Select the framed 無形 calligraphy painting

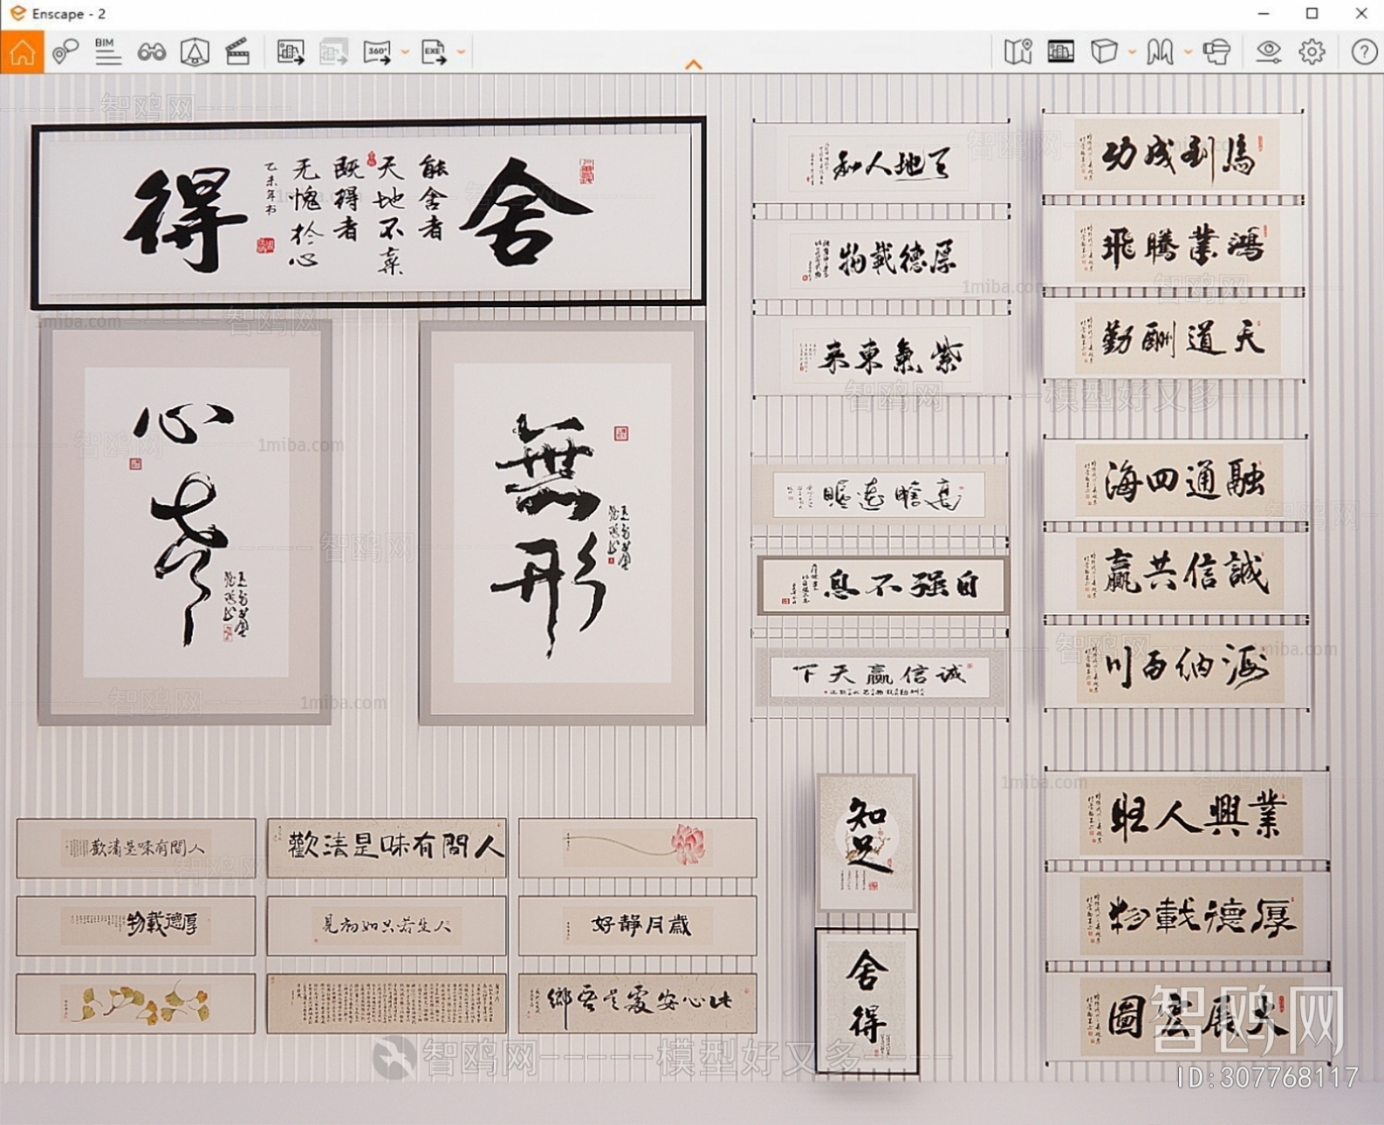point(562,523)
